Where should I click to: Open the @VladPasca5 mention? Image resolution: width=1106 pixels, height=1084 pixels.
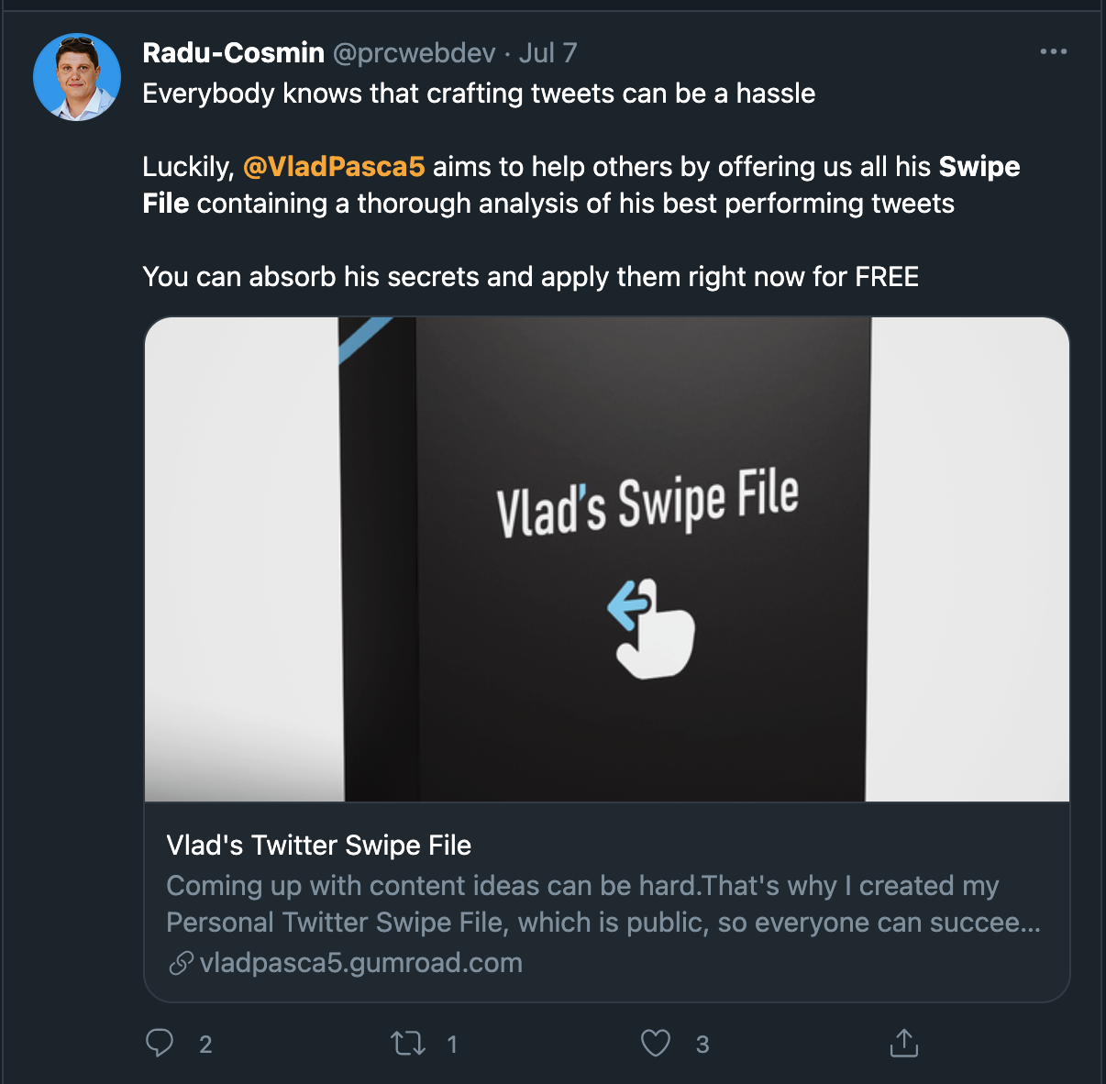334,167
